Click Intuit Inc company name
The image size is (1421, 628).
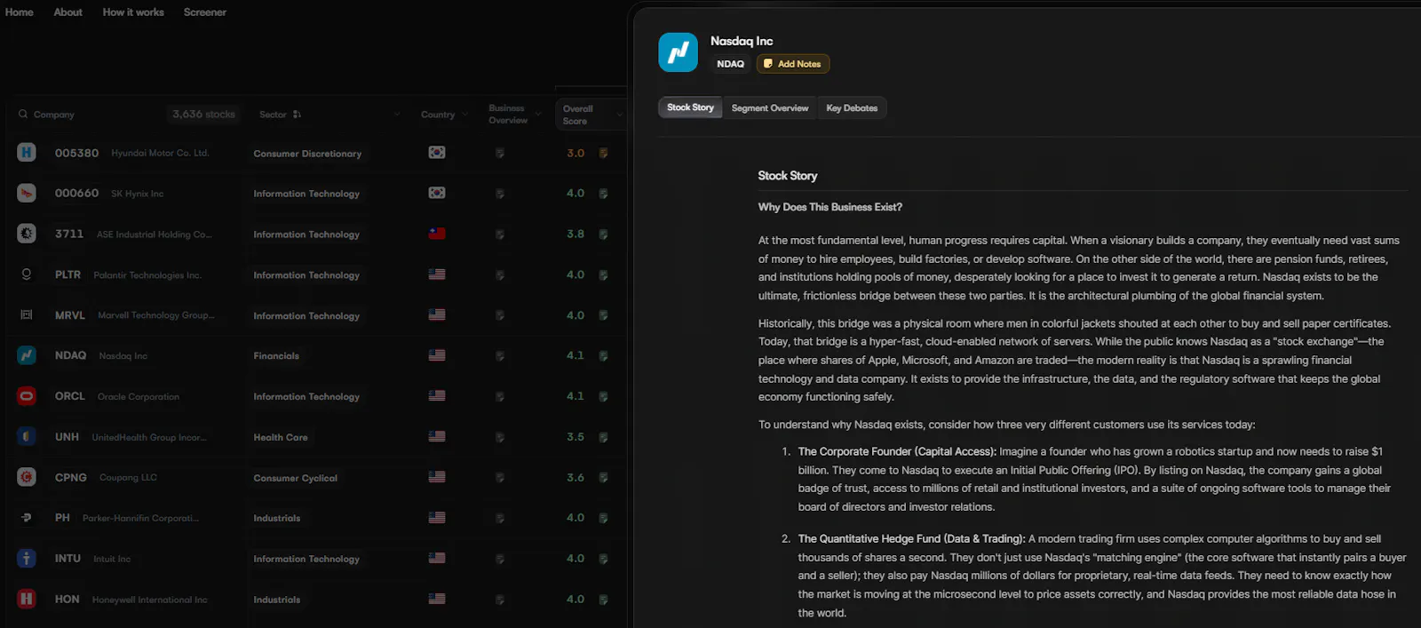112,559
